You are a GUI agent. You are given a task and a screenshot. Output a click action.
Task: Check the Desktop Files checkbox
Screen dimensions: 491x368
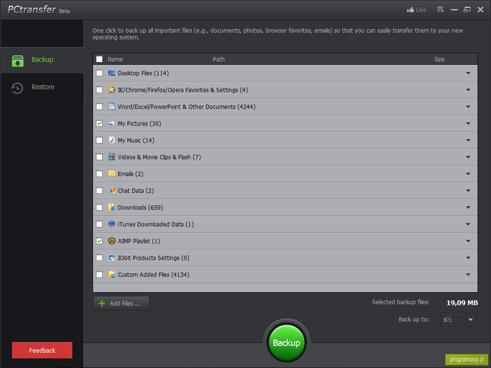coord(99,73)
